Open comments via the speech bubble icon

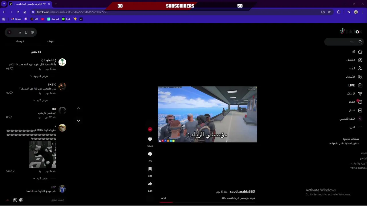[150, 154]
